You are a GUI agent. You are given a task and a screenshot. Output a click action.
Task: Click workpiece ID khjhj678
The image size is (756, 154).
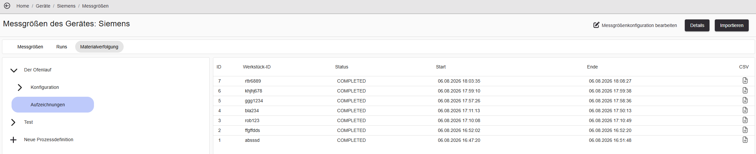tap(254, 91)
